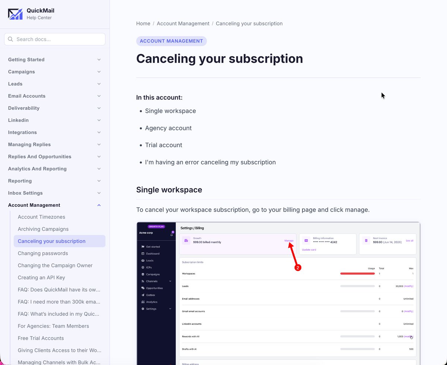Screen dimensions: 447x365
Task: Jump to error canceling subscription link
Action: 210,162
